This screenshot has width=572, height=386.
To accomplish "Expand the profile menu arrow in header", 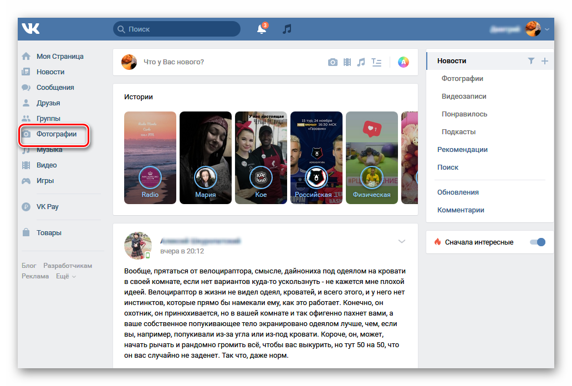I will tap(547, 29).
